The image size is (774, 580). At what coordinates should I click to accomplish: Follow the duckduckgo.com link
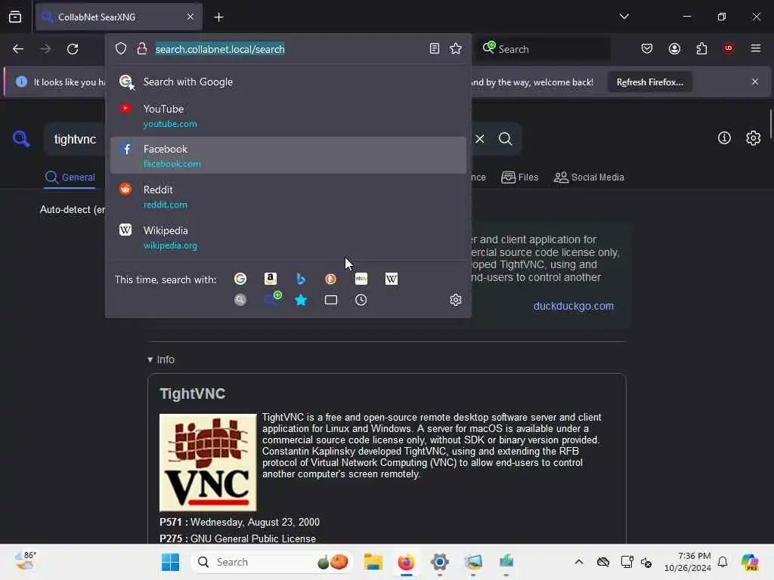pyautogui.click(x=574, y=306)
